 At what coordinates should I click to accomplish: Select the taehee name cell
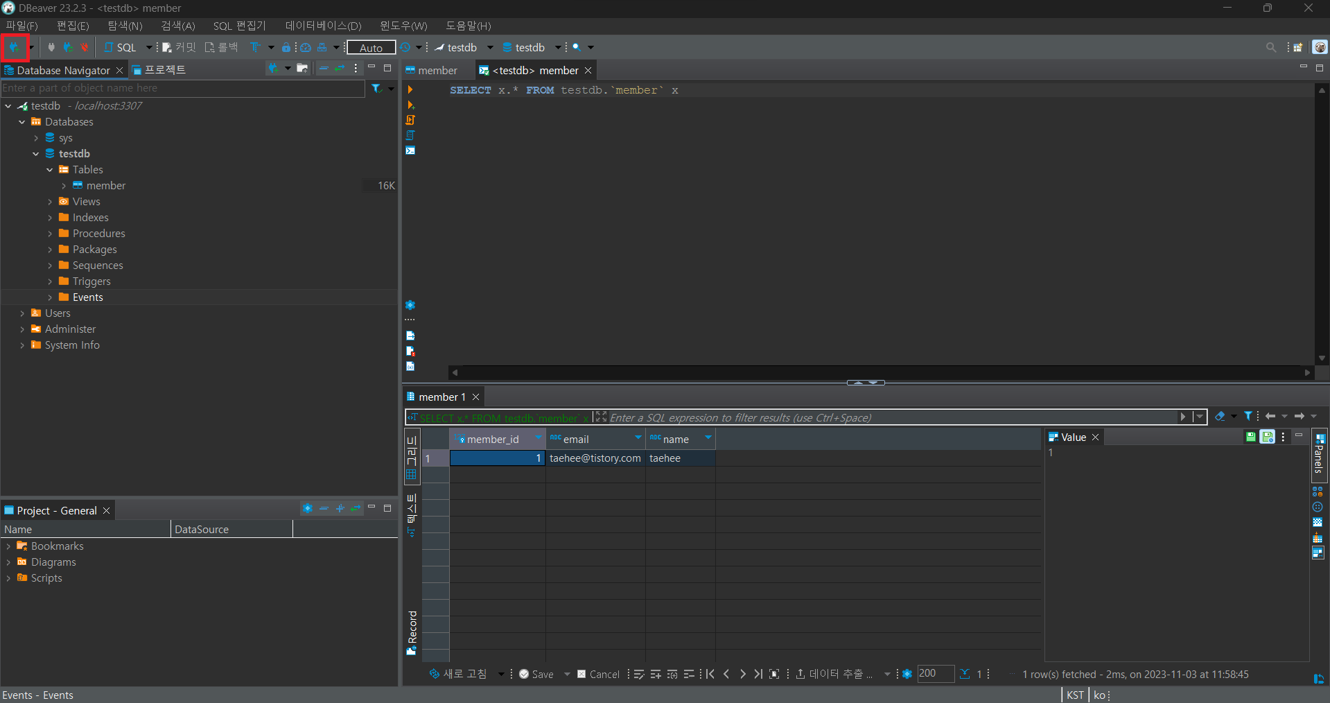pos(680,458)
